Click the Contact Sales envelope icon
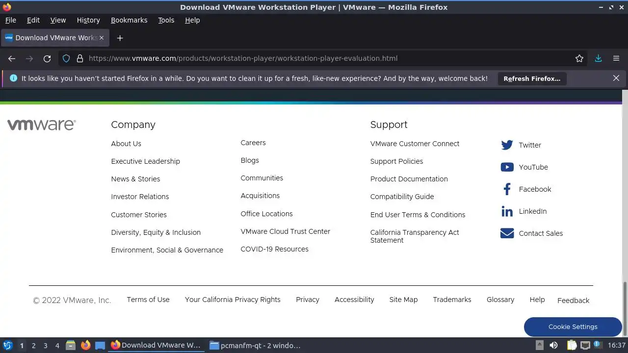The width and height of the screenshot is (628, 353). click(507, 233)
